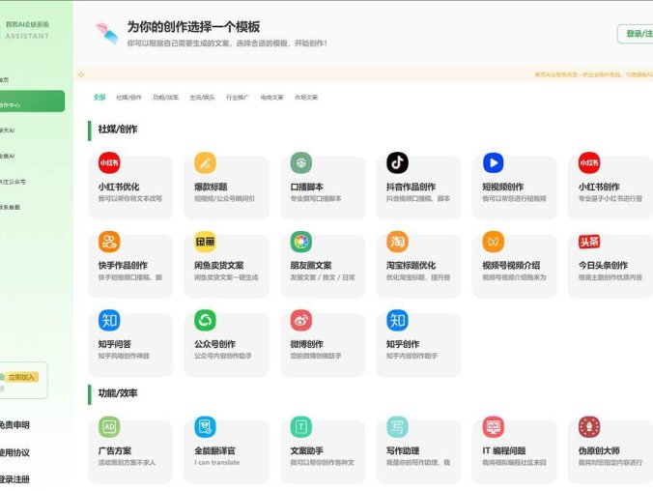Open the 免责申明 link
The height and width of the screenshot is (491, 653).
14,425
